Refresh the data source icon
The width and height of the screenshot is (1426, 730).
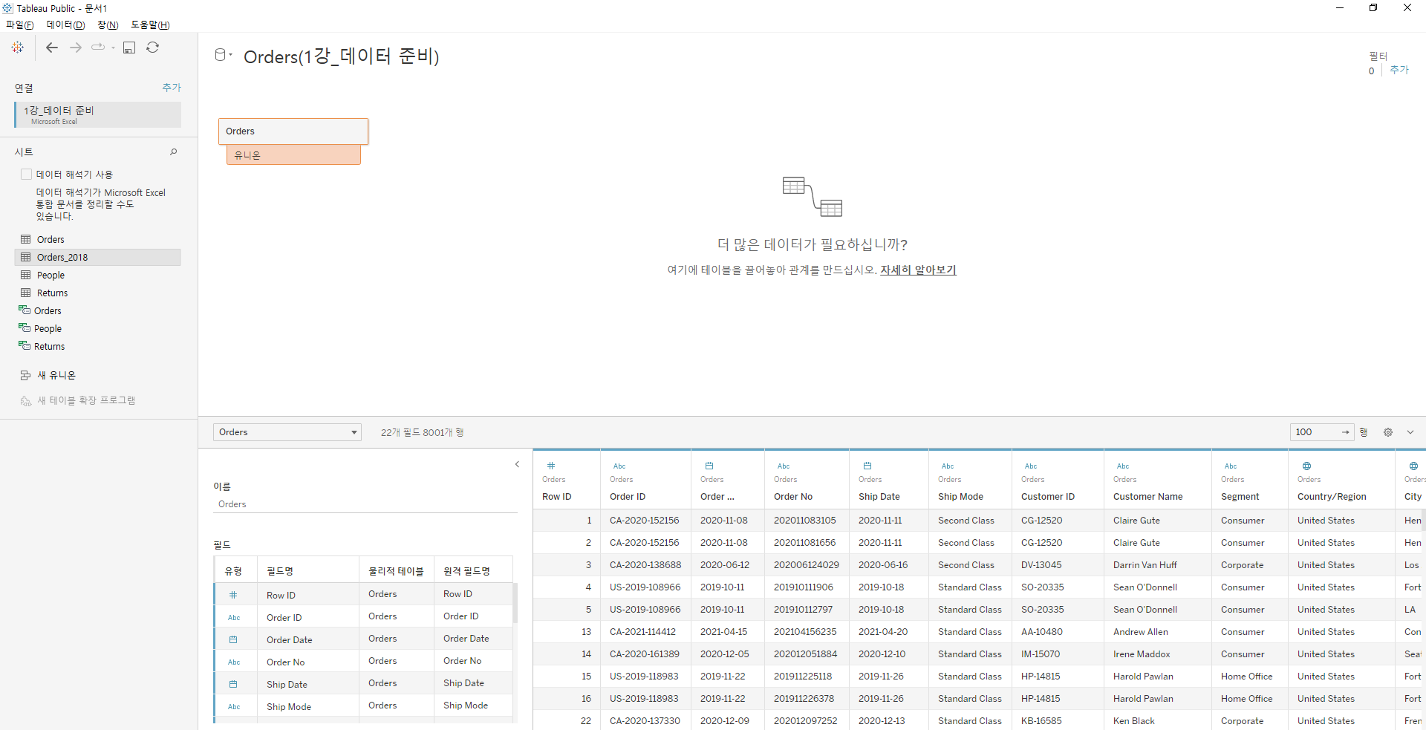pyautogui.click(x=152, y=48)
